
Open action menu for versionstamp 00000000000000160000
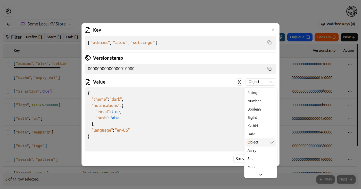[350, 159]
